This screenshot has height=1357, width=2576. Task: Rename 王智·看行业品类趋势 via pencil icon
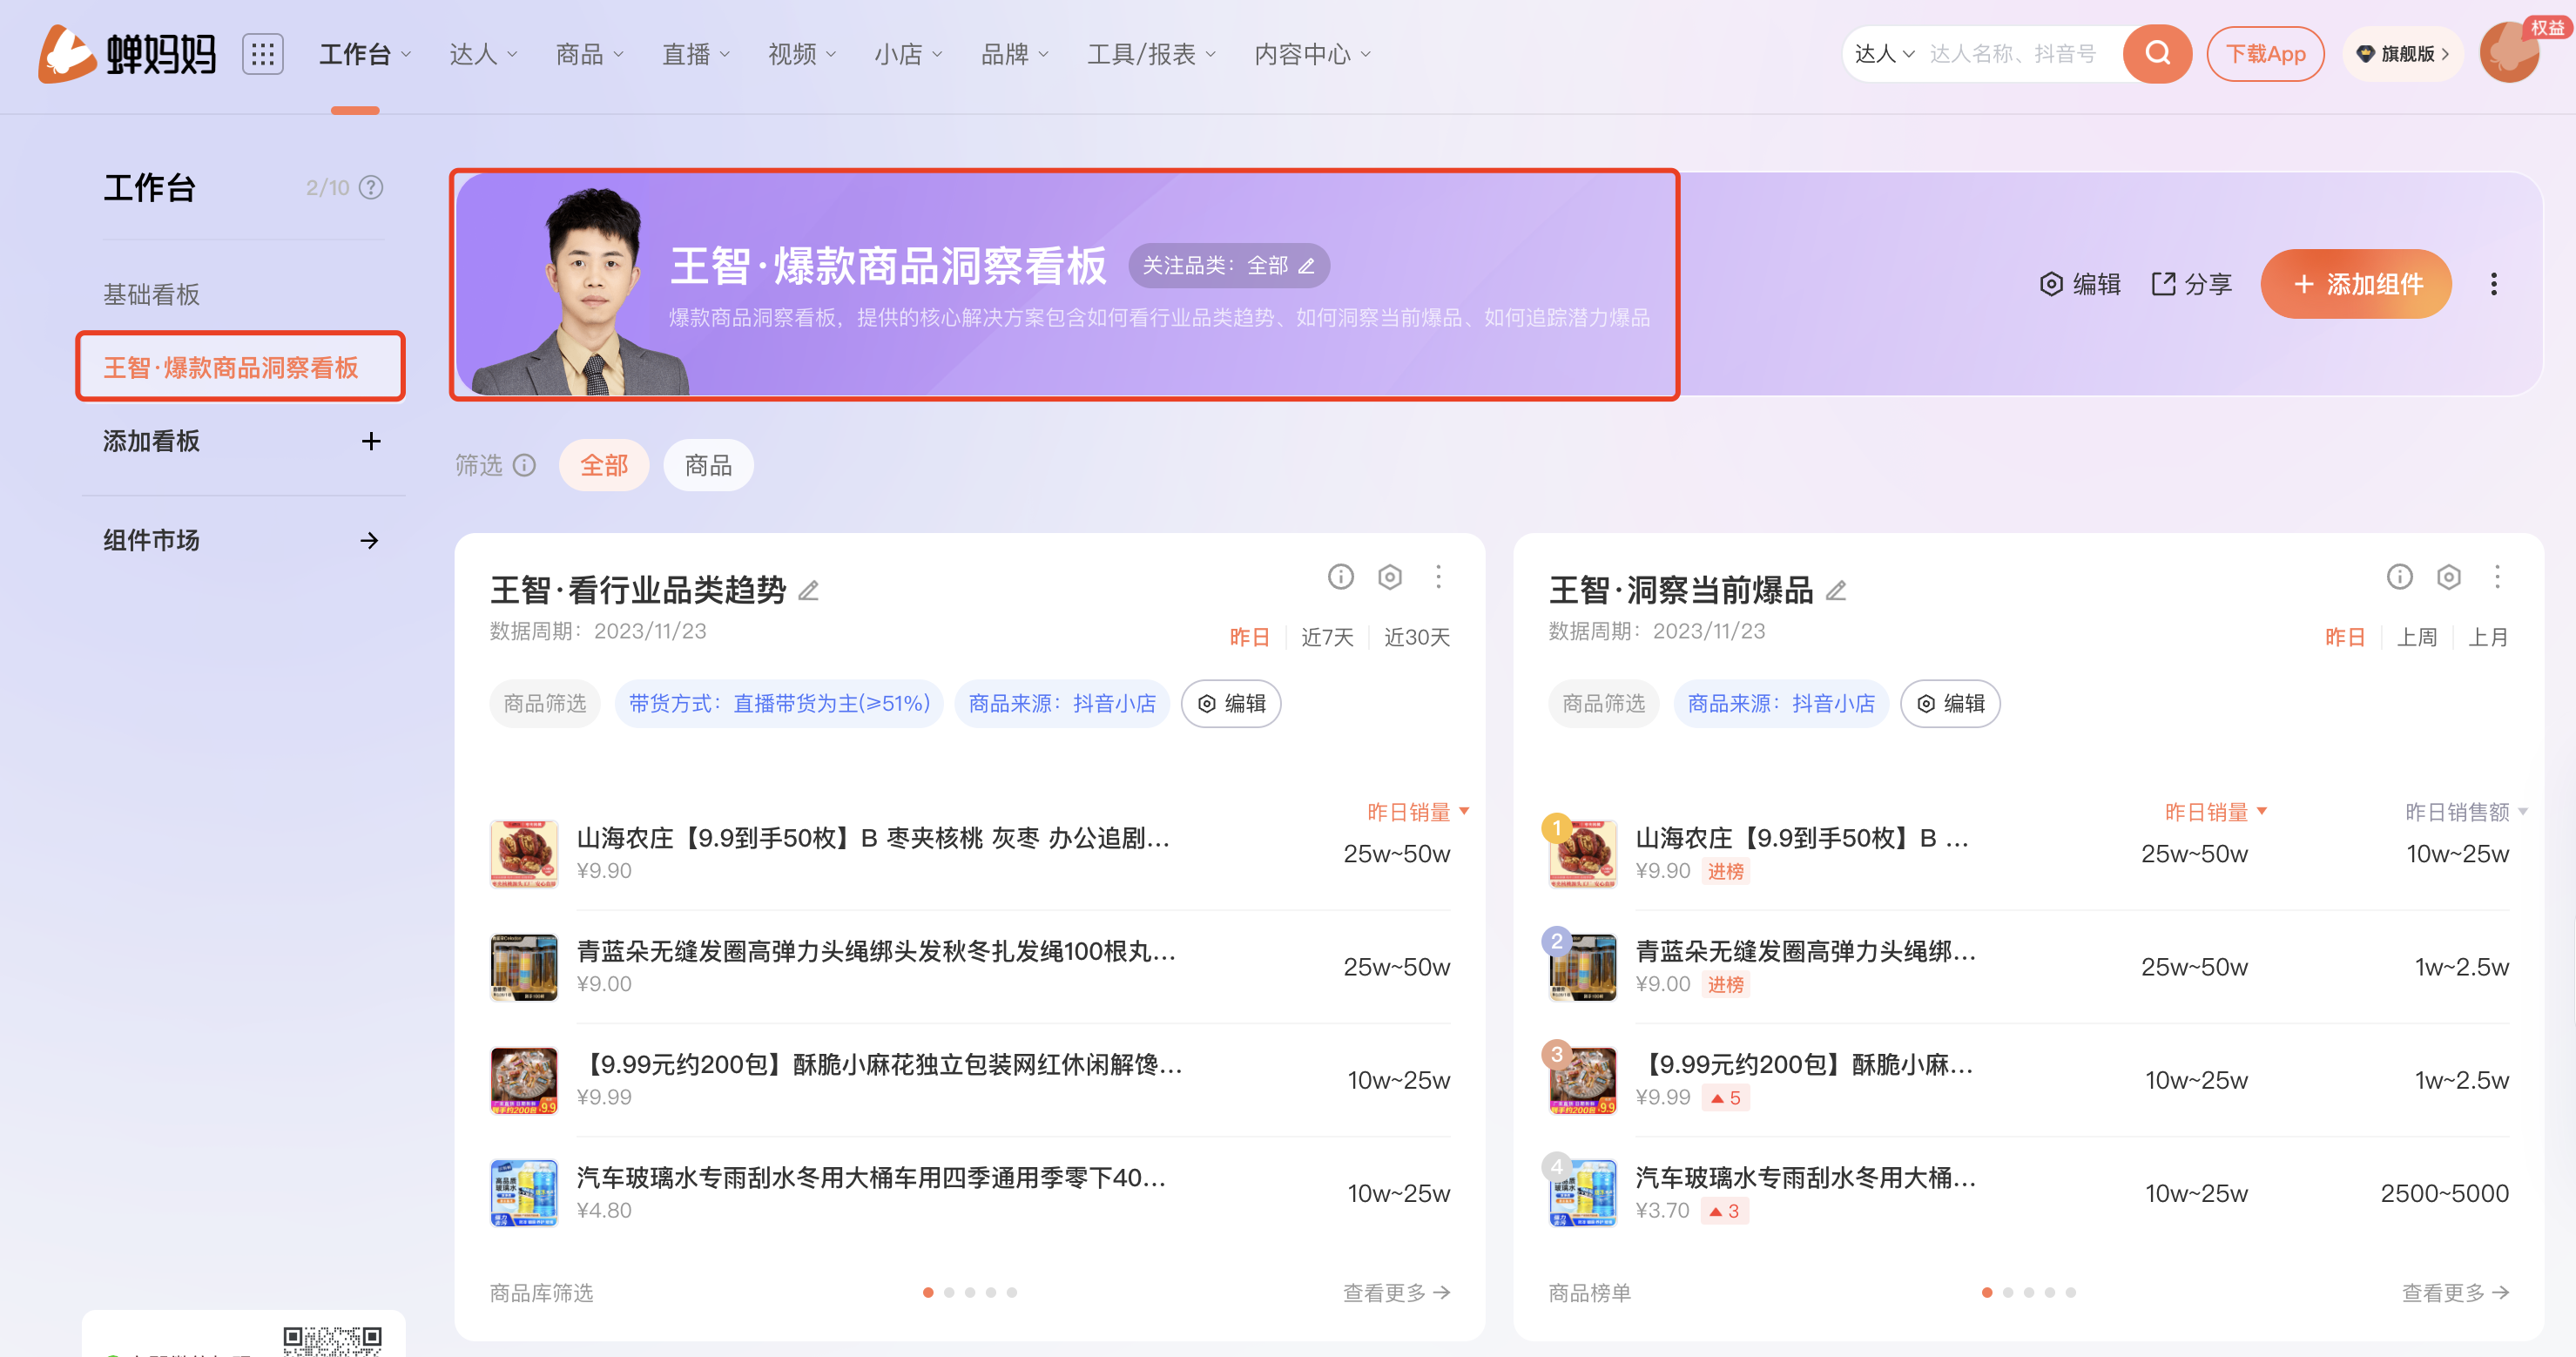[808, 591]
